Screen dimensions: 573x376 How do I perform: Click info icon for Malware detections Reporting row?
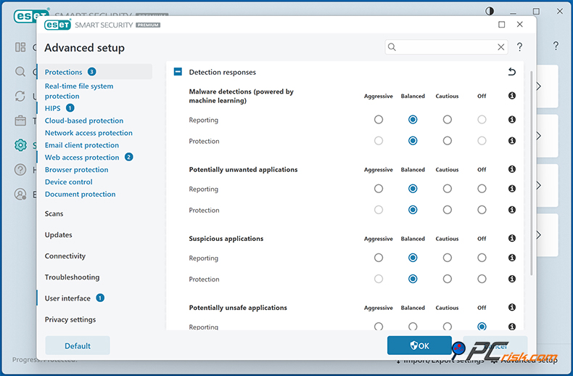point(512,120)
